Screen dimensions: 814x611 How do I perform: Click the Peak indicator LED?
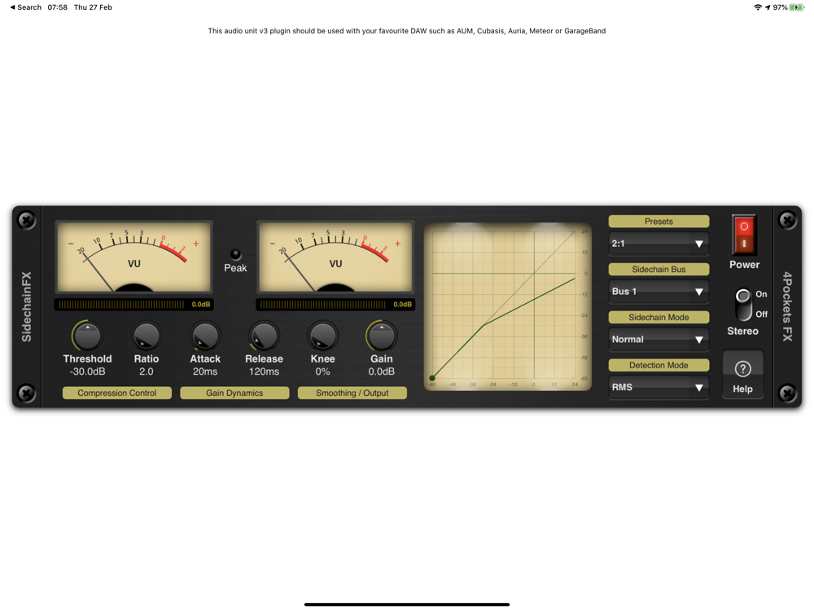235,254
